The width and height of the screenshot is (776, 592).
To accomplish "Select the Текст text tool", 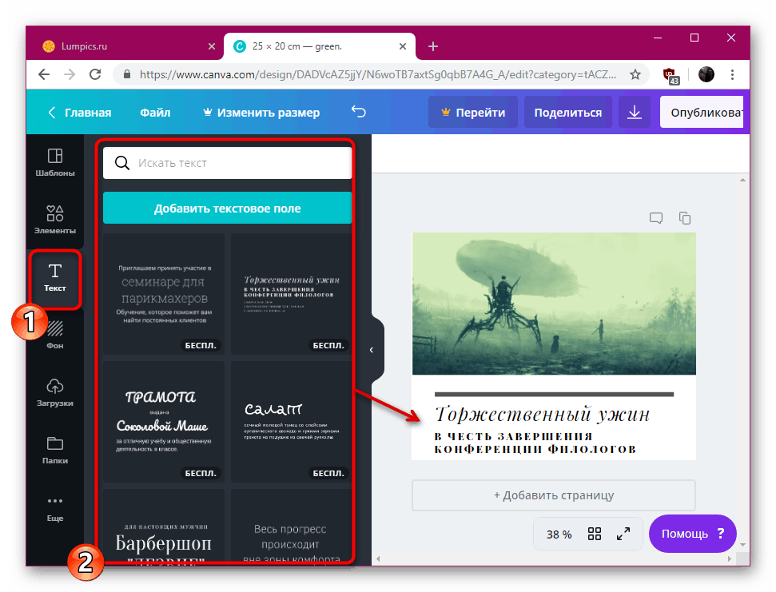I will [55, 278].
